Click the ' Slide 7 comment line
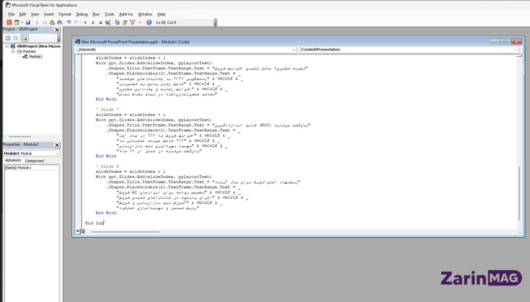Image resolution: width=530 pixels, height=302 pixels. pyautogui.click(x=107, y=109)
